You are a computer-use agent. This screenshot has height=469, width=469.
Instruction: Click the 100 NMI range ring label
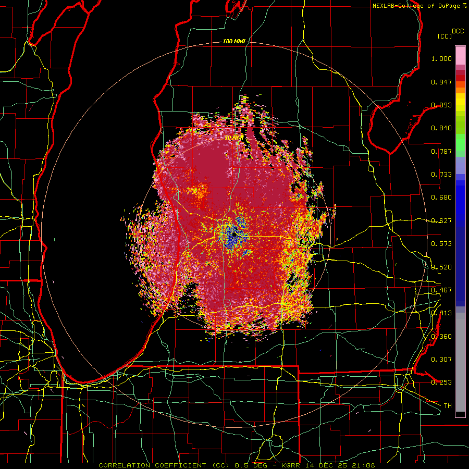pyautogui.click(x=234, y=41)
